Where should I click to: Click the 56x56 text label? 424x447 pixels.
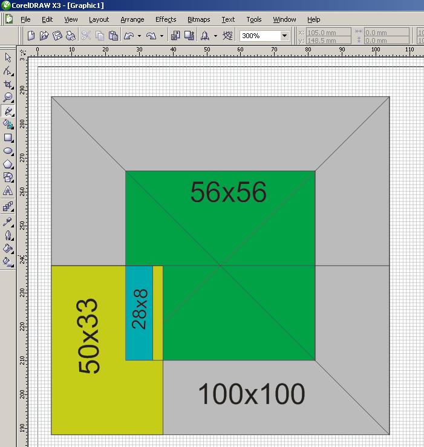[x=229, y=192]
